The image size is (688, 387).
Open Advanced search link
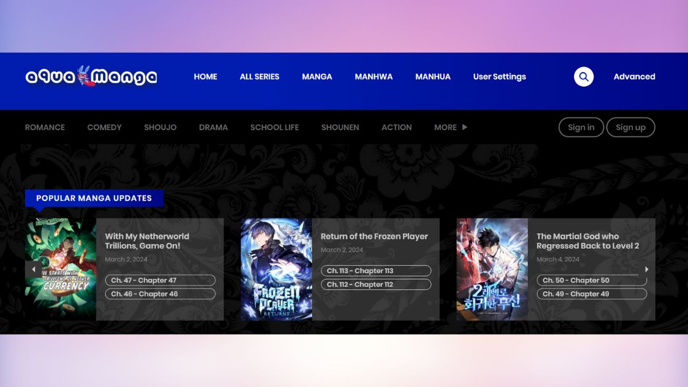(634, 77)
